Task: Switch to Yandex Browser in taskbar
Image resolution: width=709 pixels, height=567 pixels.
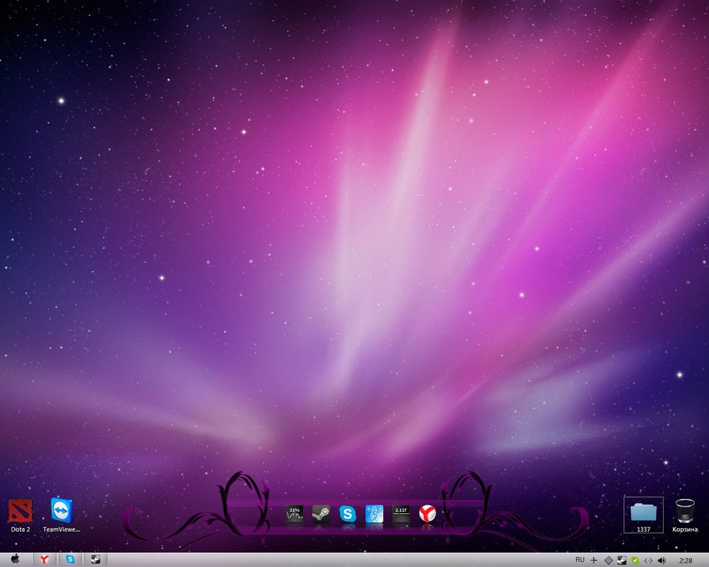Action: (x=44, y=560)
